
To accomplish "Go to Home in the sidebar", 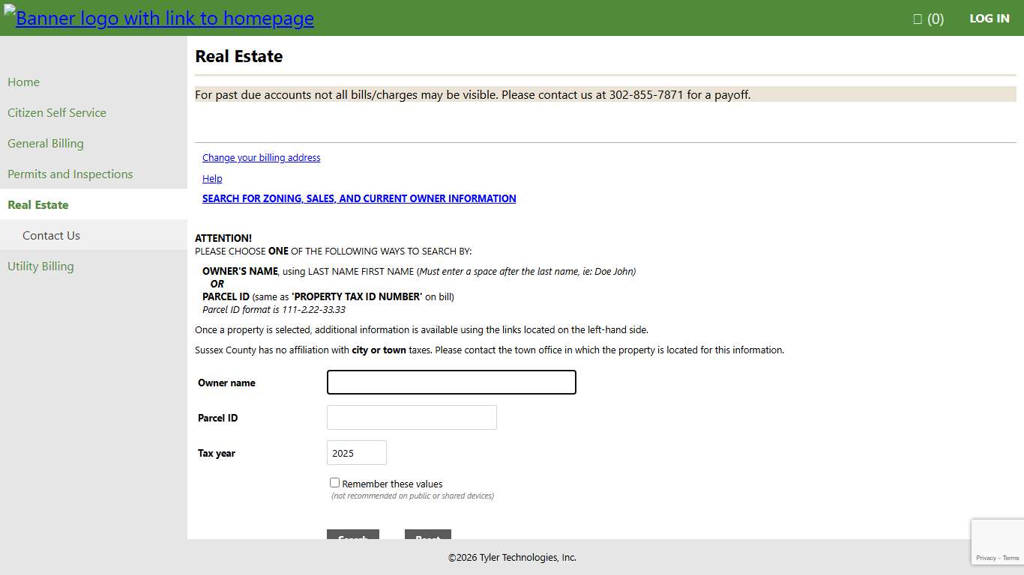I will pos(24,82).
